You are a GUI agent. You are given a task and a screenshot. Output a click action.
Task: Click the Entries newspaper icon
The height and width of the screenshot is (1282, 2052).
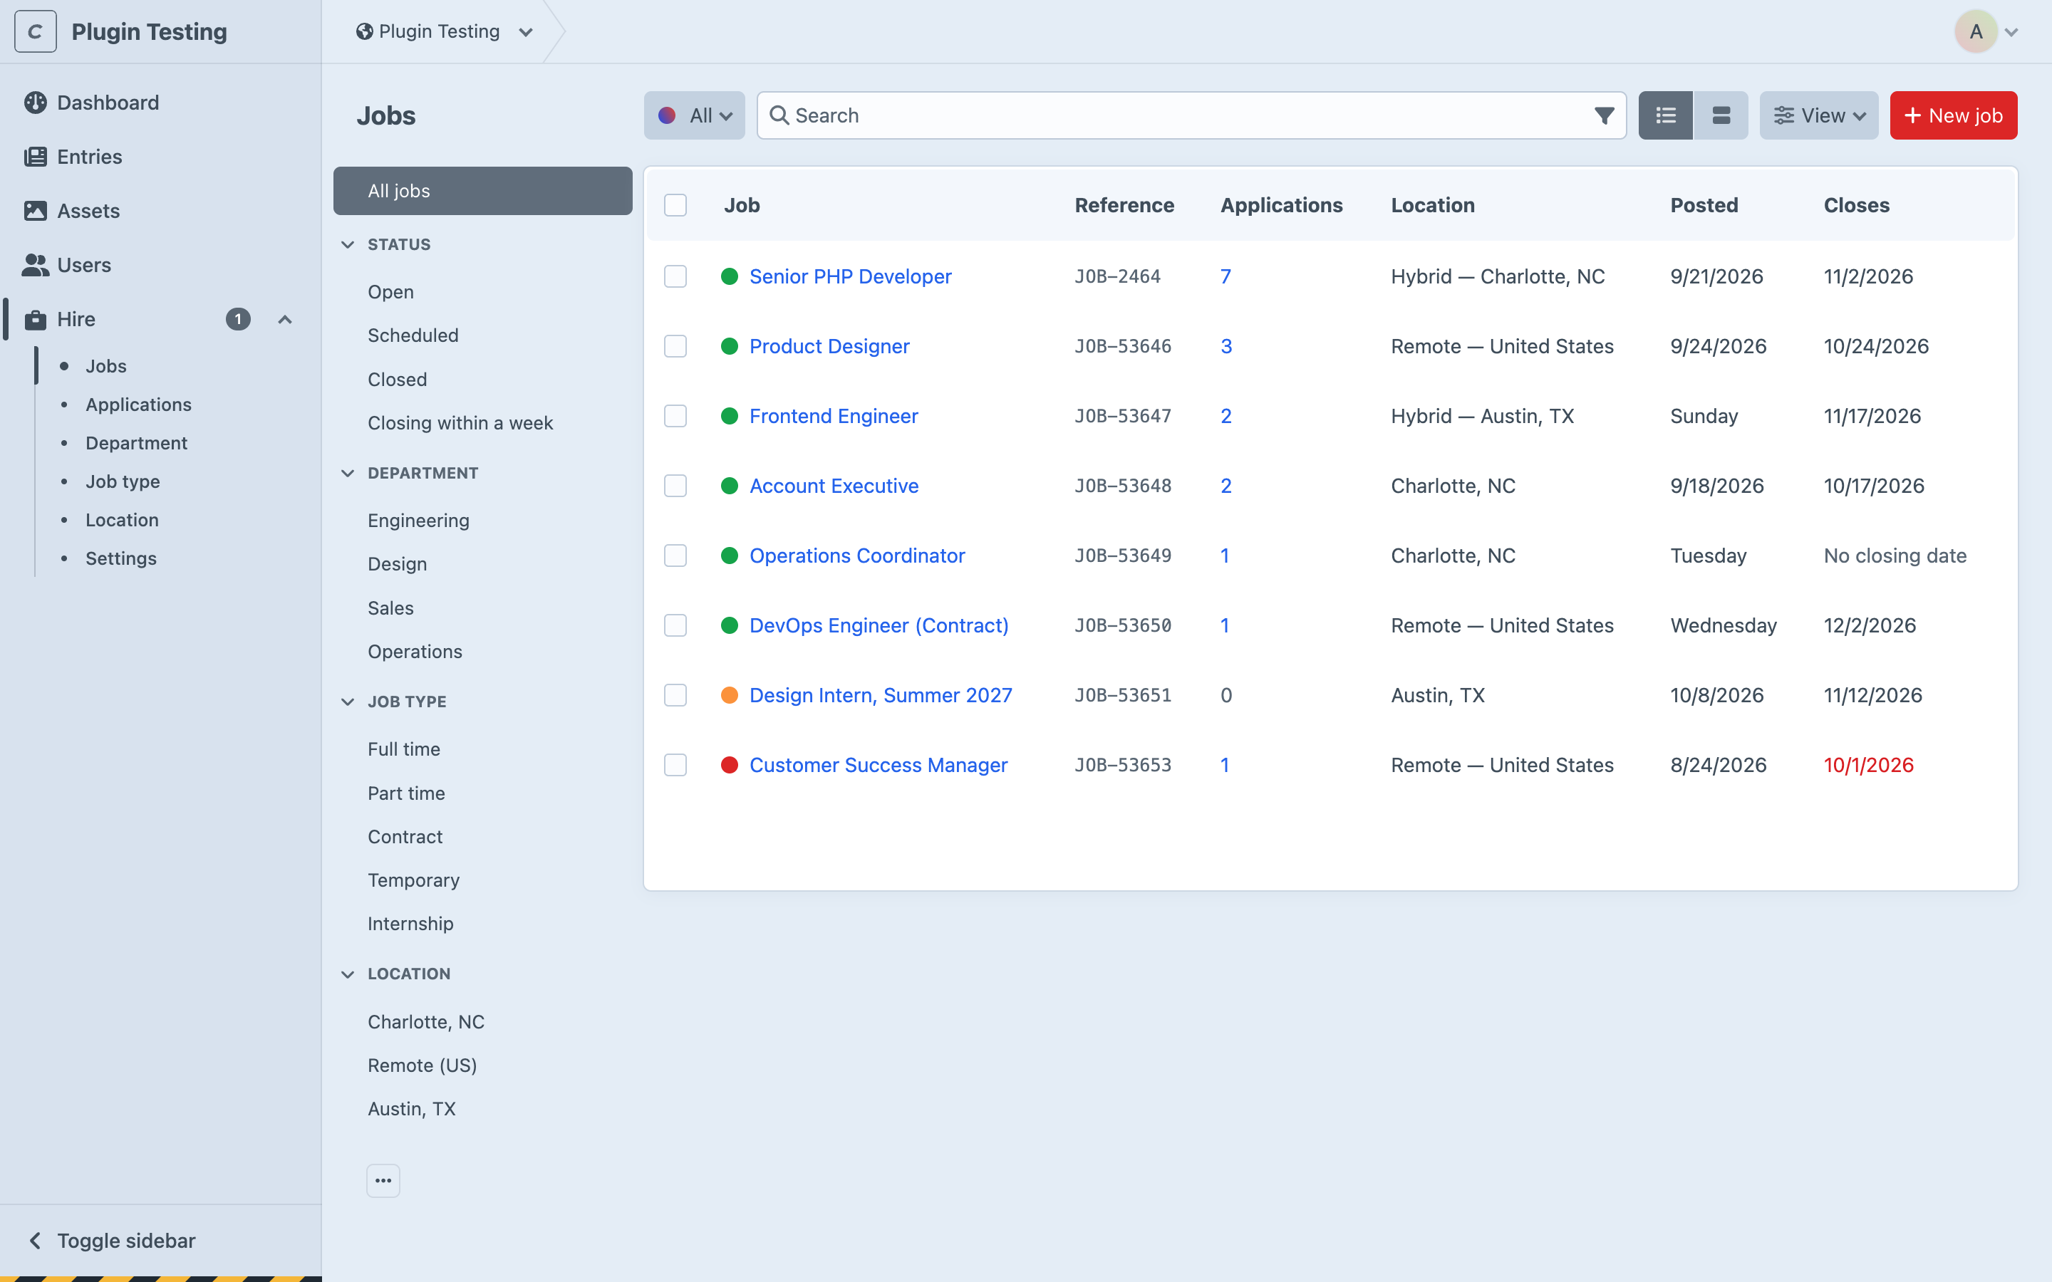tap(36, 157)
